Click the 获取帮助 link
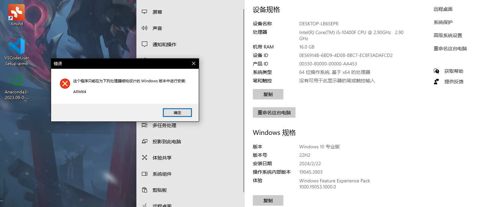The image size is (499, 207). pyautogui.click(x=454, y=71)
